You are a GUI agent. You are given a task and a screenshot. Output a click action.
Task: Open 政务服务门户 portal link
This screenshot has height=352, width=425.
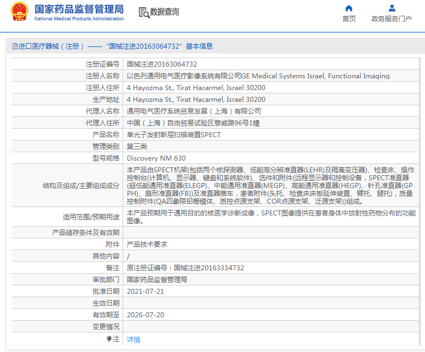[391, 18]
